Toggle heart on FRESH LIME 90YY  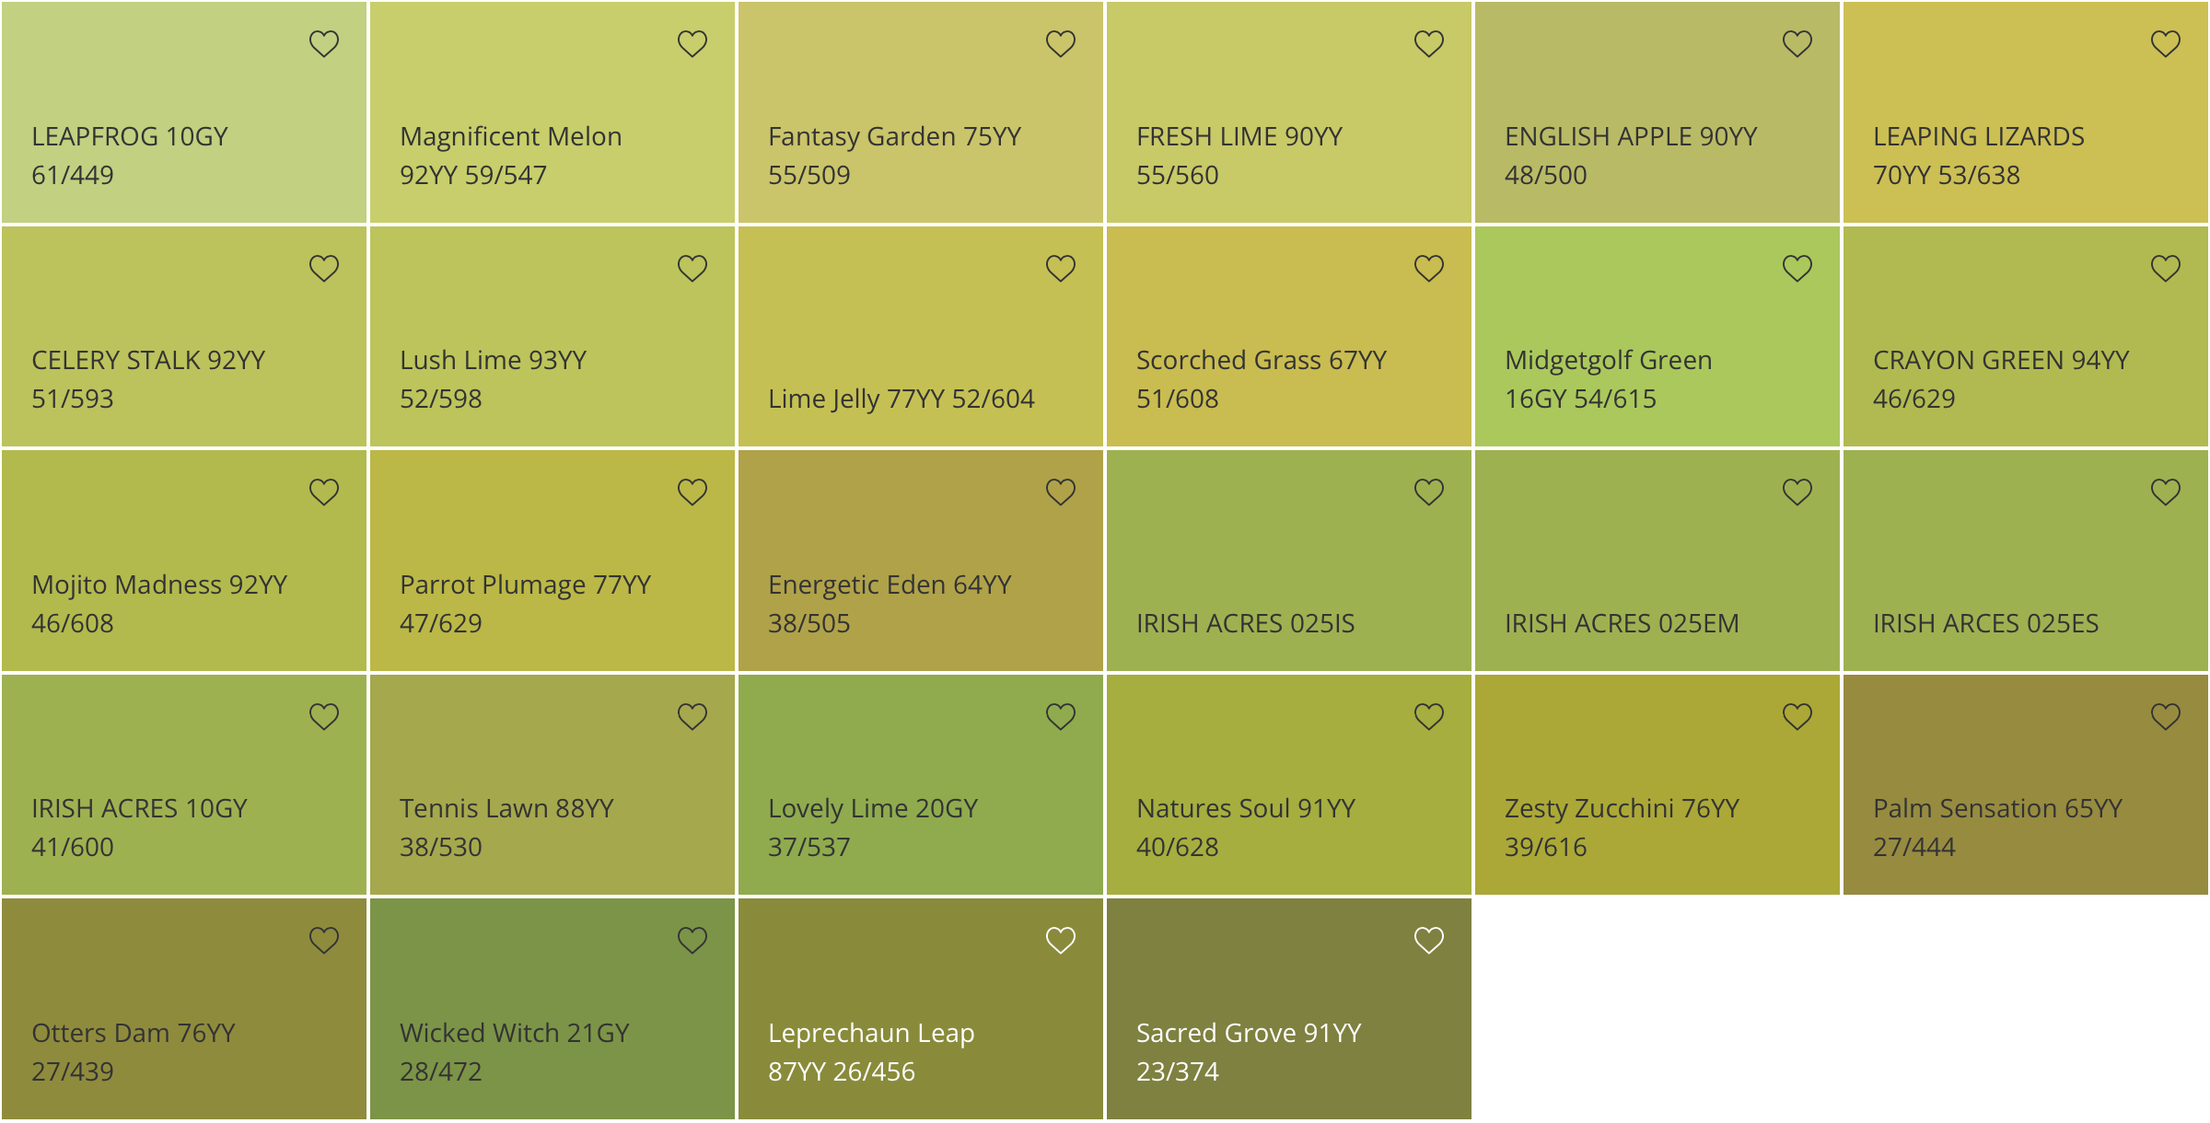click(x=1429, y=44)
